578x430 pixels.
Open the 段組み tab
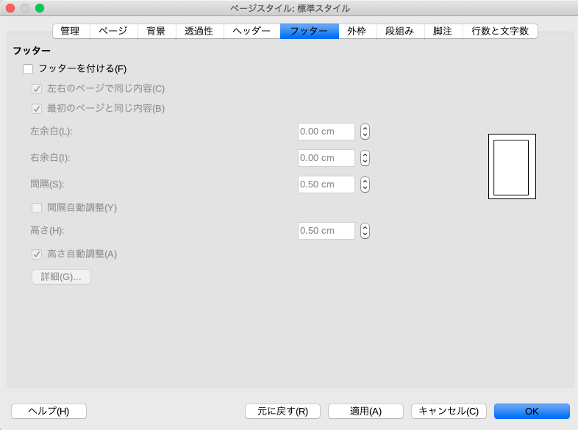coord(400,31)
